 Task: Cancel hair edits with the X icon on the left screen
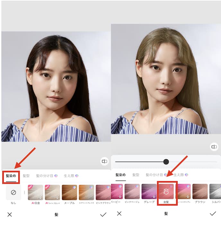10,215
